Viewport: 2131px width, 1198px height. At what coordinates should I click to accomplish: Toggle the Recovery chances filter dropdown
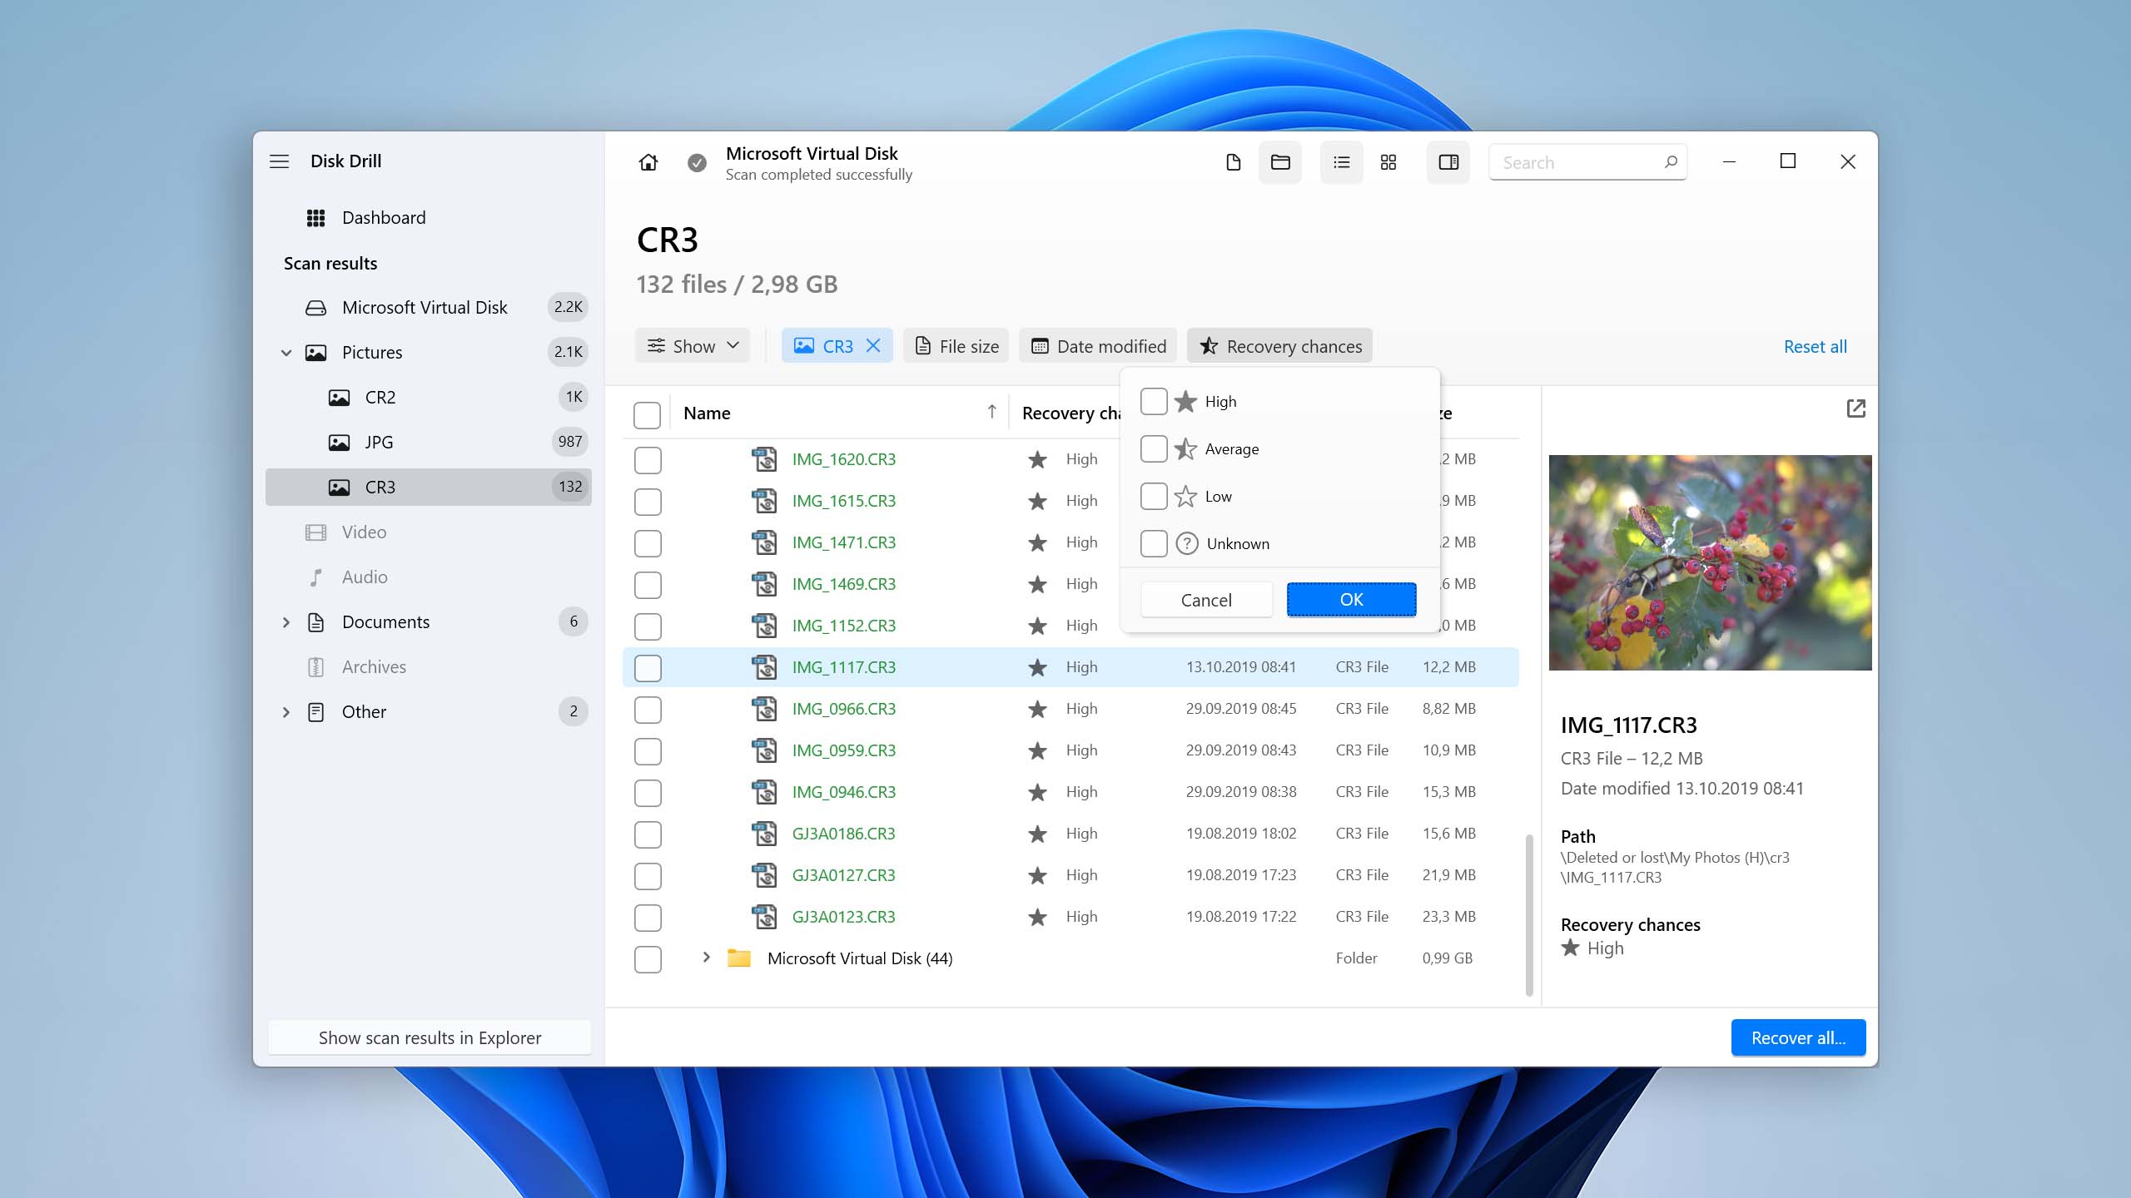coord(1279,346)
